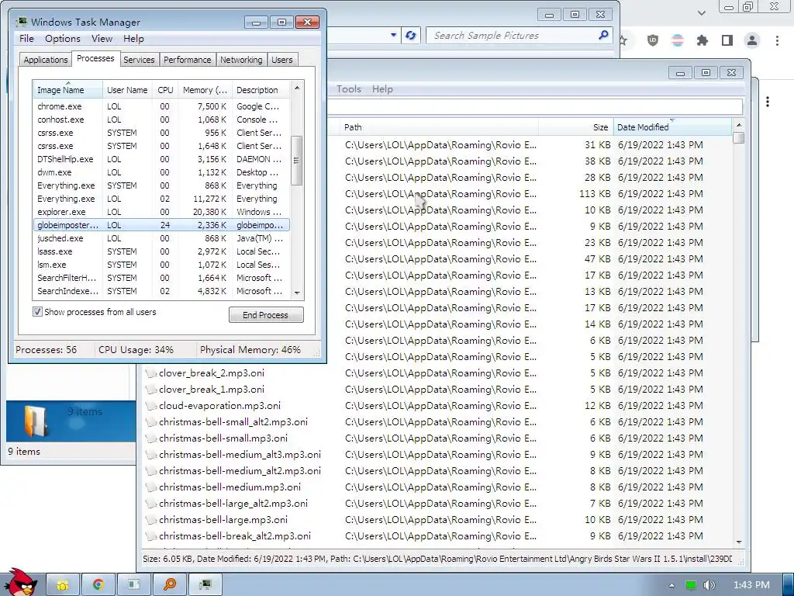The height and width of the screenshot is (596, 794).
Task: Click the Description column header
Action: tap(261, 90)
